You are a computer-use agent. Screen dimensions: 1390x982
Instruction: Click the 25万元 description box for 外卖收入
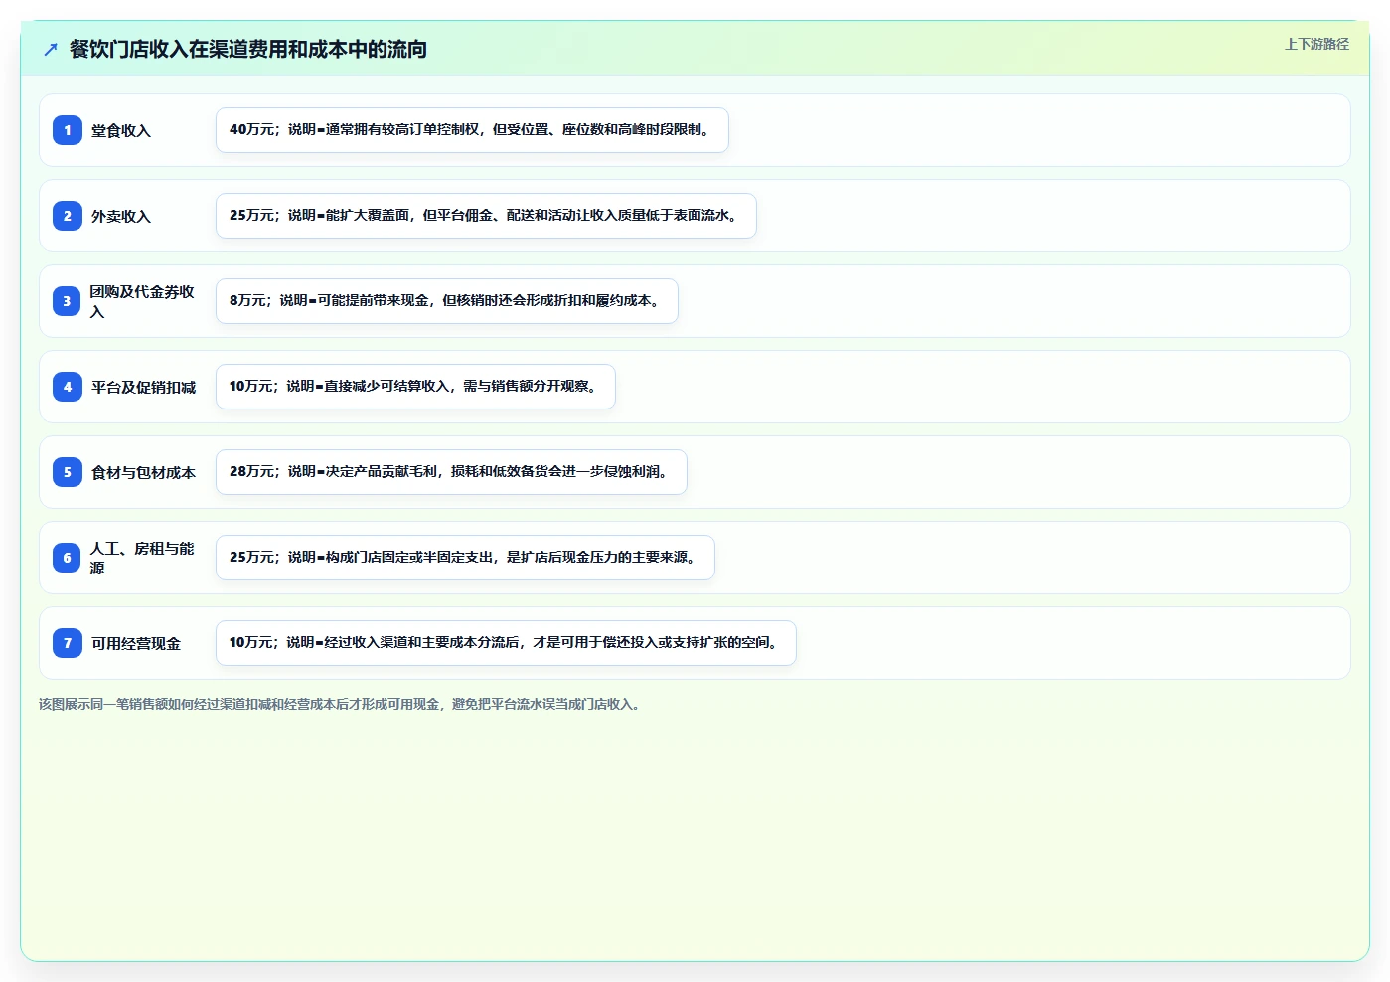click(x=486, y=216)
